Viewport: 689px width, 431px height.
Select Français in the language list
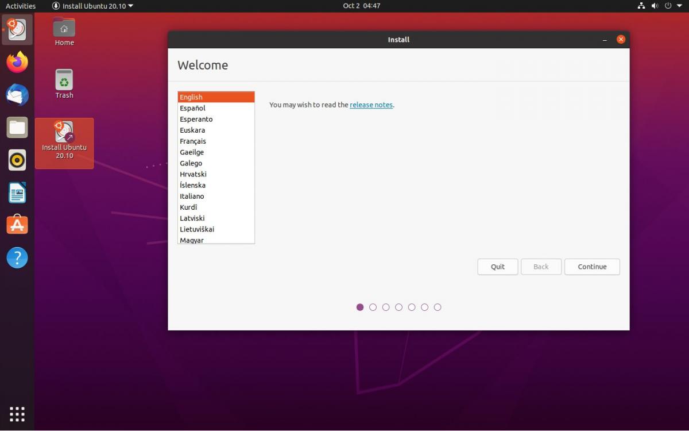pyautogui.click(x=193, y=141)
